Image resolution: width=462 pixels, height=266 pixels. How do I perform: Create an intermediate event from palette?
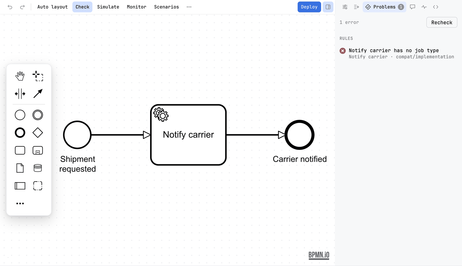38,115
